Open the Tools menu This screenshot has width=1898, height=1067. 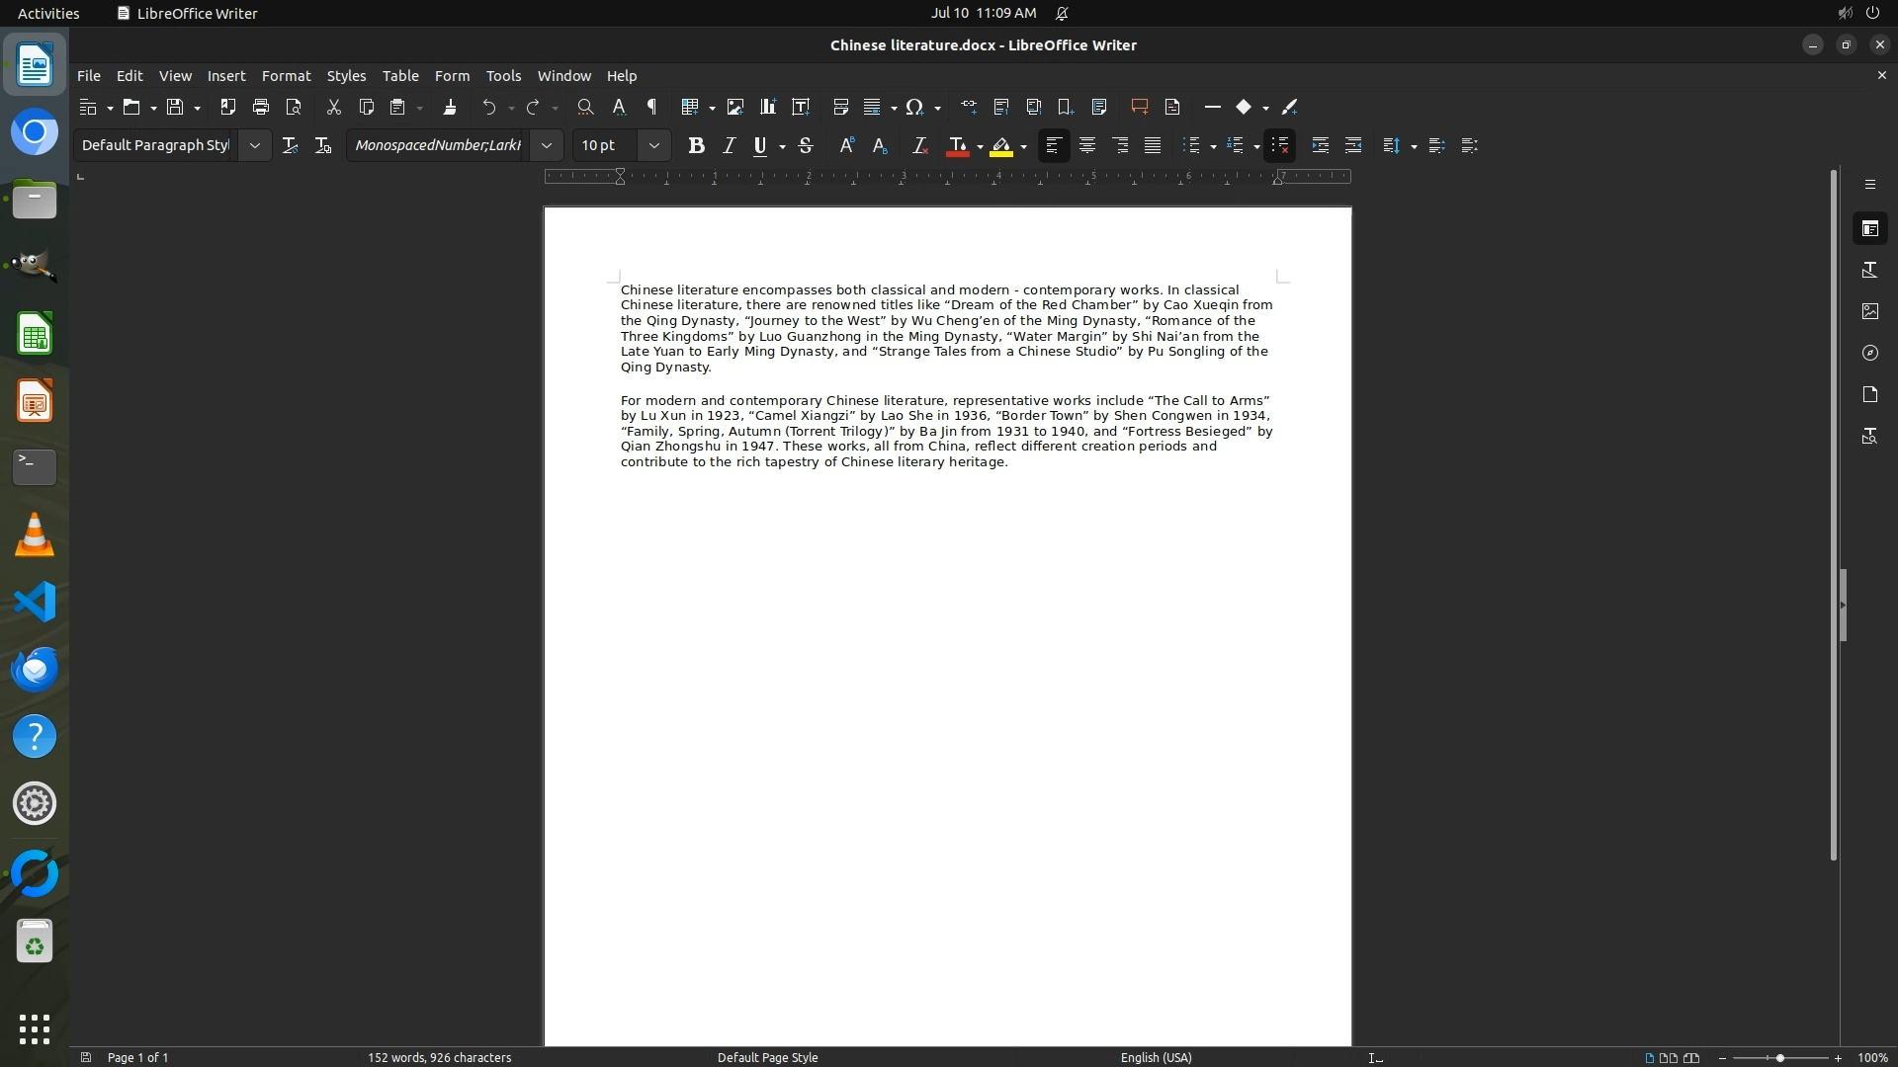(503, 75)
